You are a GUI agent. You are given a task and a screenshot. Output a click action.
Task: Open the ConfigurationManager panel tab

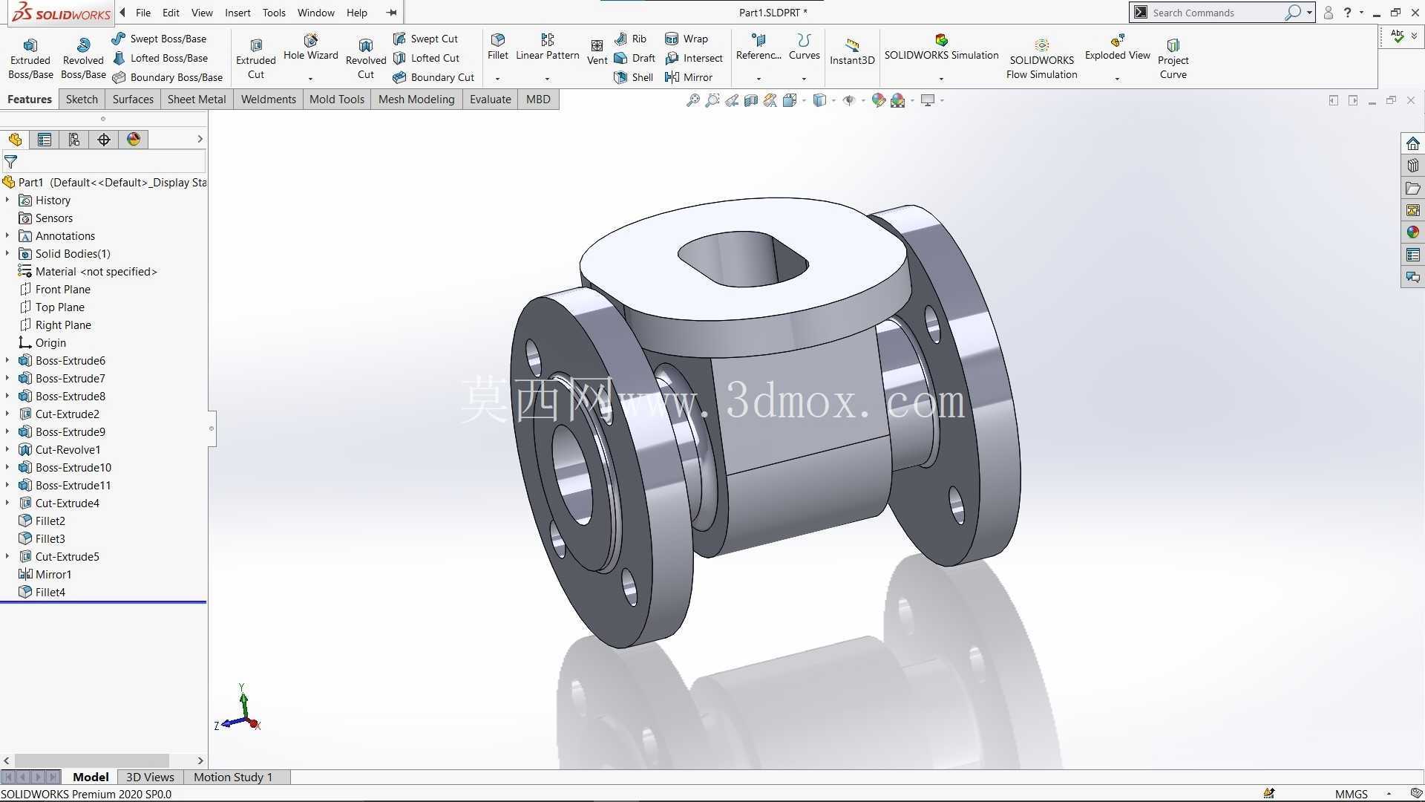click(x=74, y=140)
